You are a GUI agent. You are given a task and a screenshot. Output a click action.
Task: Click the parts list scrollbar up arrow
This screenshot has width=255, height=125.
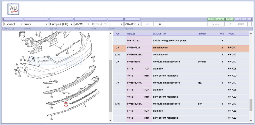click(x=251, y=33)
